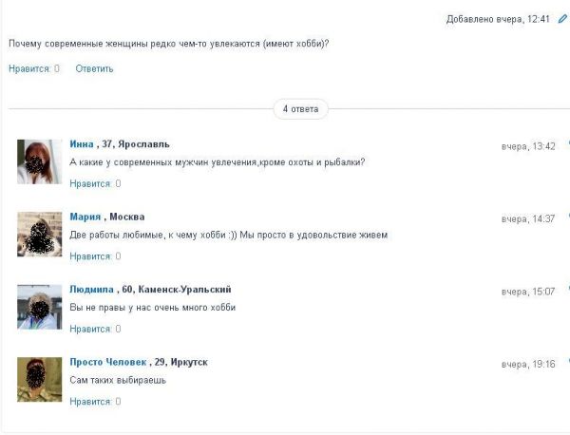
Task: Select the "вчера, 15:07" timestamp
Action: [528, 292]
